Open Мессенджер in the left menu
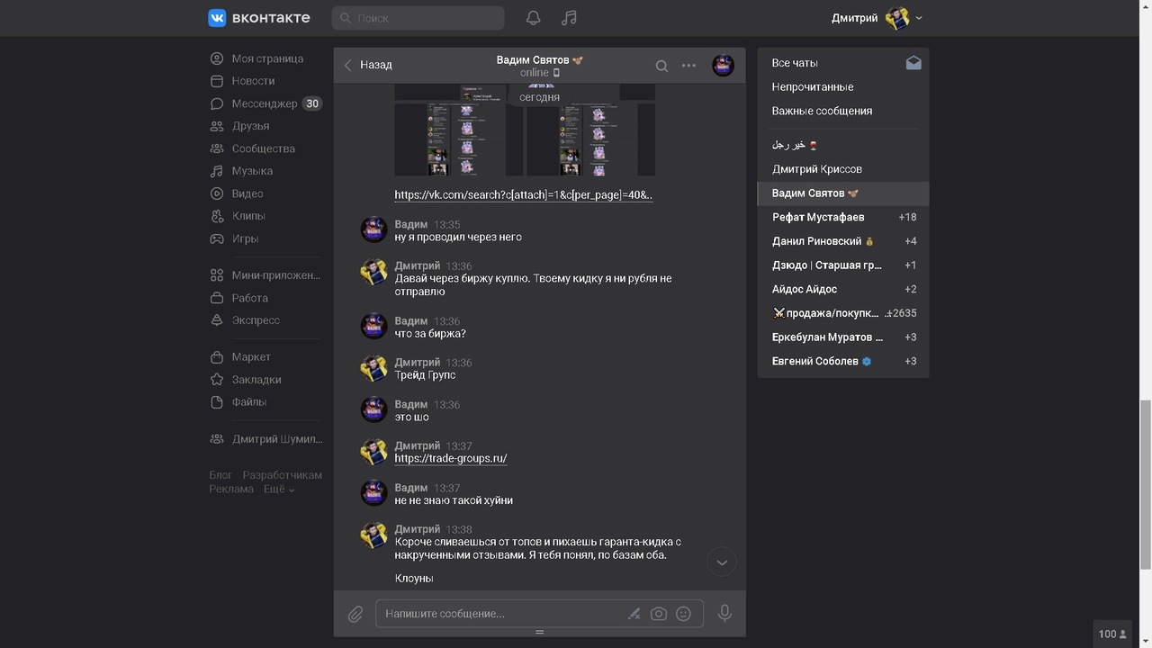The height and width of the screenshot is (648, 1152). 264,103
